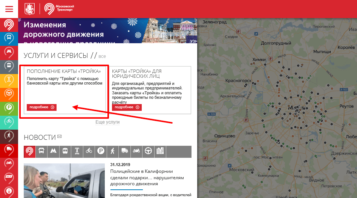Click airport icon near Сходня on map
This screenshot has width=357, height=198.
pos(256,34)
